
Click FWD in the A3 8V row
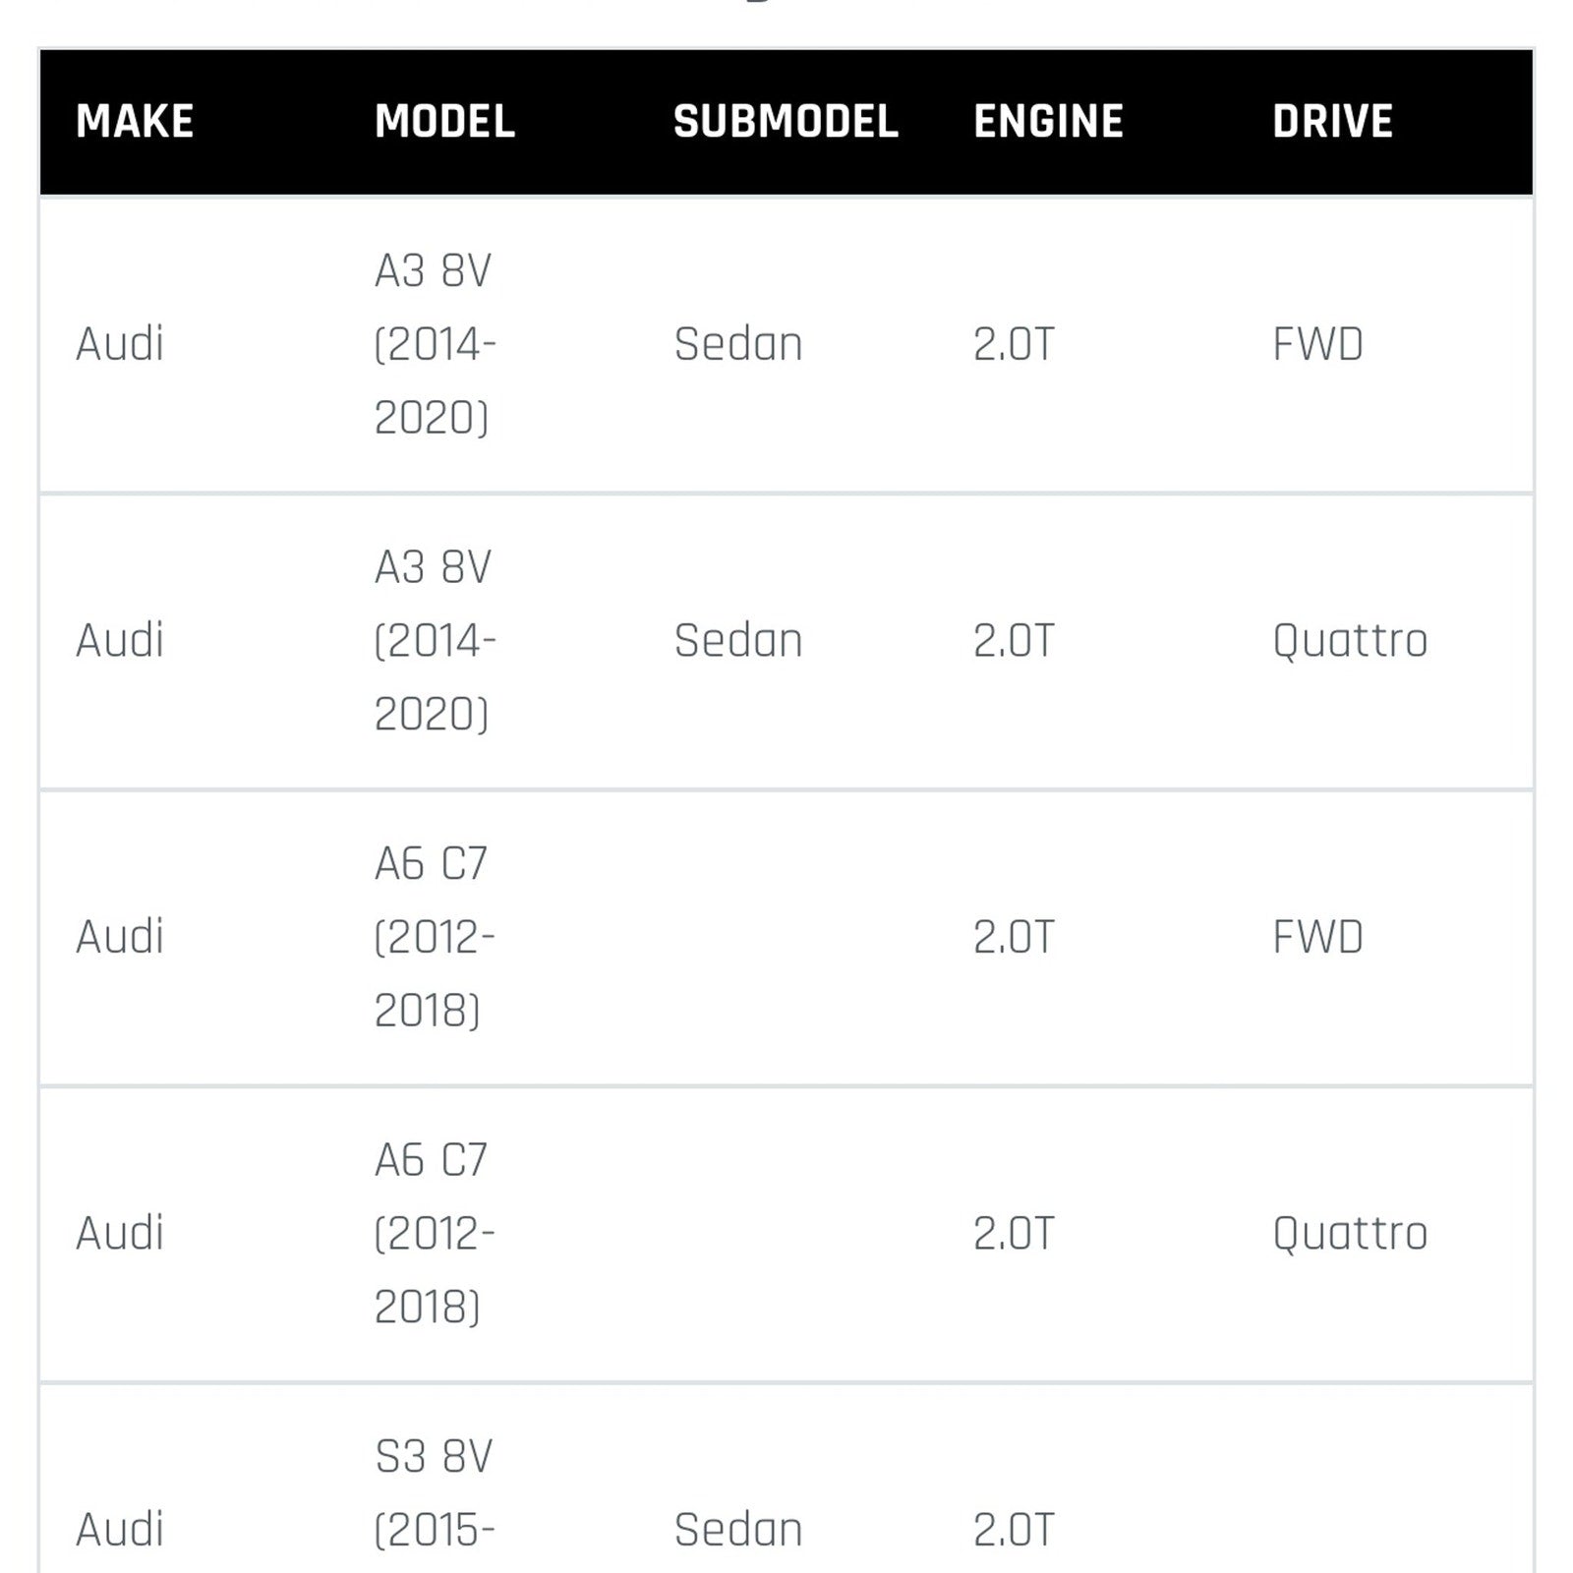tap(1317, 344)
